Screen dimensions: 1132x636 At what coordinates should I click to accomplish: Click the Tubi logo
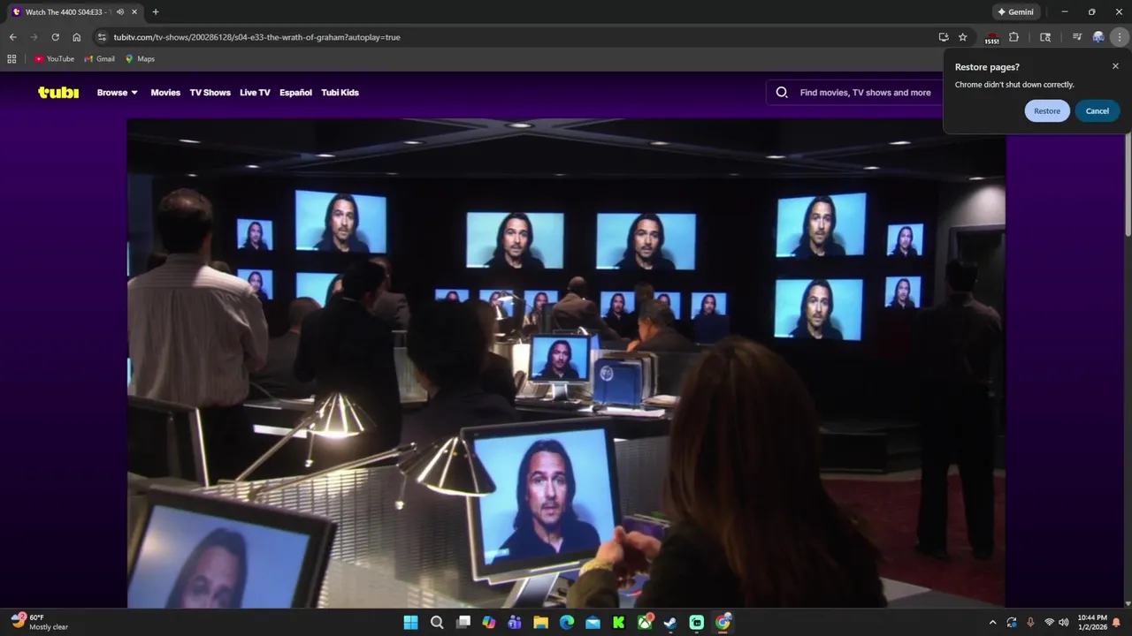pos(58,92)
